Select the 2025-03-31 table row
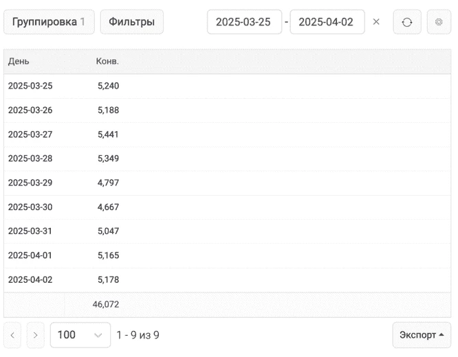 click(x=227, y=231)
